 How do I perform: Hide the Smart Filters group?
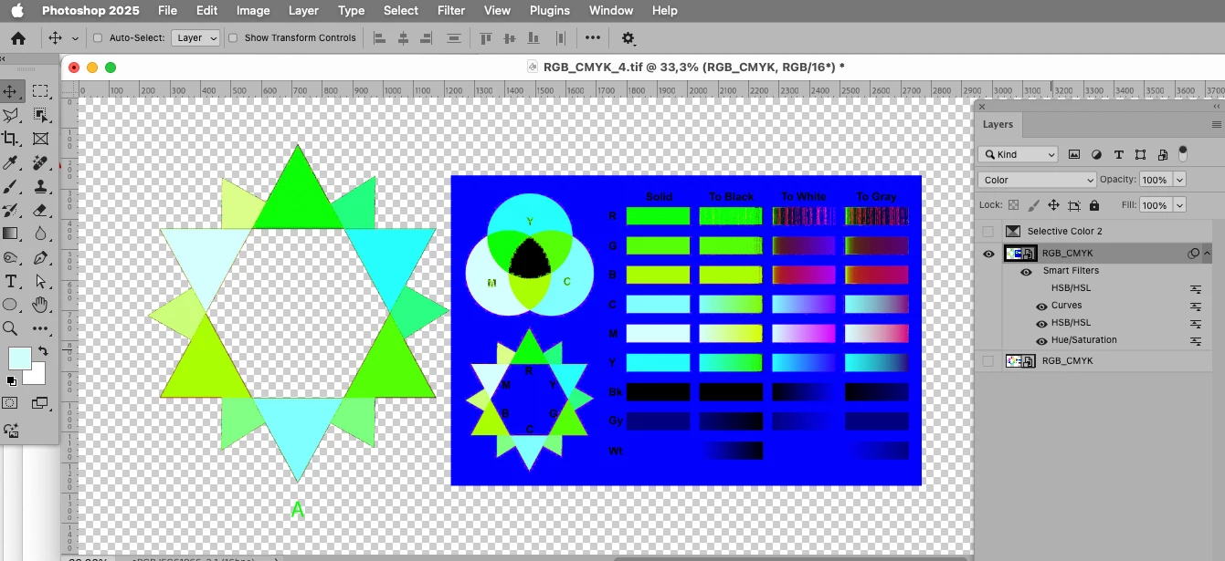pyautogui.click(x=1027, y=271)
